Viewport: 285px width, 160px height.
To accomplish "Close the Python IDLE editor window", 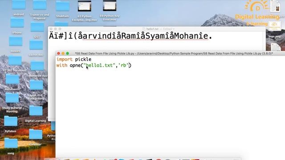I will (58, 53).
